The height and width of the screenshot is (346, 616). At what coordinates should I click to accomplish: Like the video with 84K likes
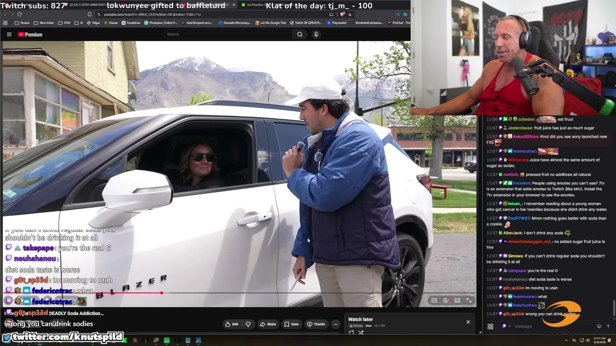[x=232, y=324]
